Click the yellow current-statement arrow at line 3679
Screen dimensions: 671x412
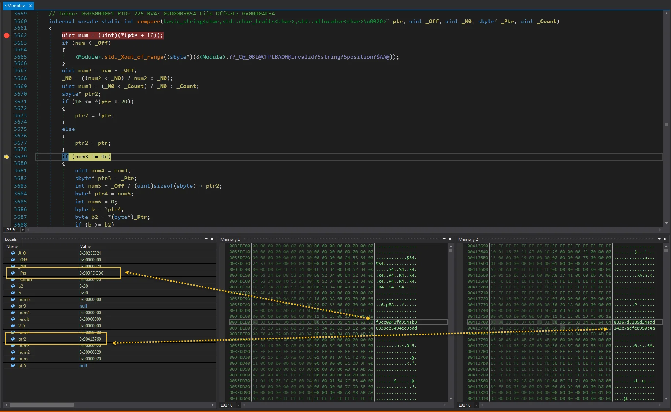(x=7, y=157)
